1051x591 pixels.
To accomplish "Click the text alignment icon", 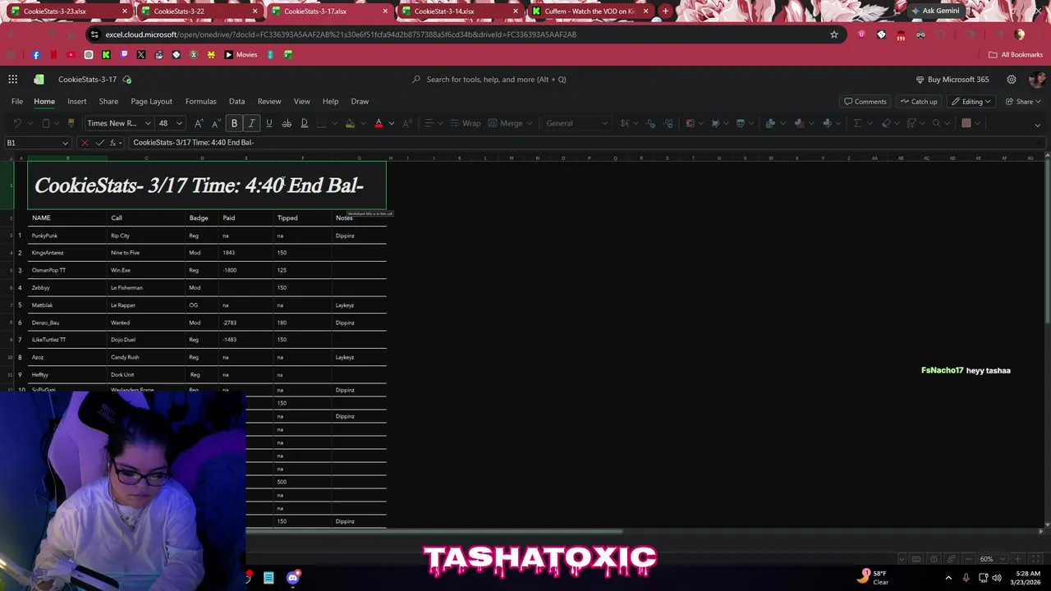I will [428, 123].
